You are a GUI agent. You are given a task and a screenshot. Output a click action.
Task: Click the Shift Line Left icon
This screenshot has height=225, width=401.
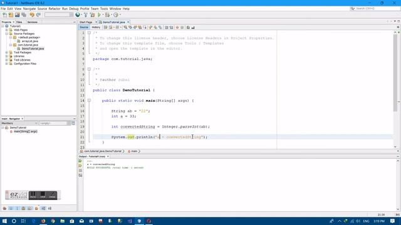click(x=167, y=27)
